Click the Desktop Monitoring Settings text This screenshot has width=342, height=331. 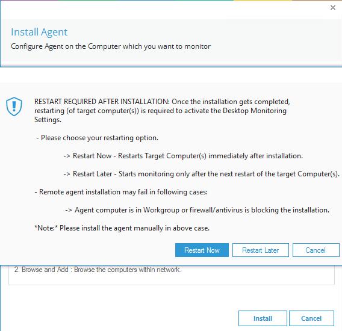pyautogui.click(x=255, y=111)
